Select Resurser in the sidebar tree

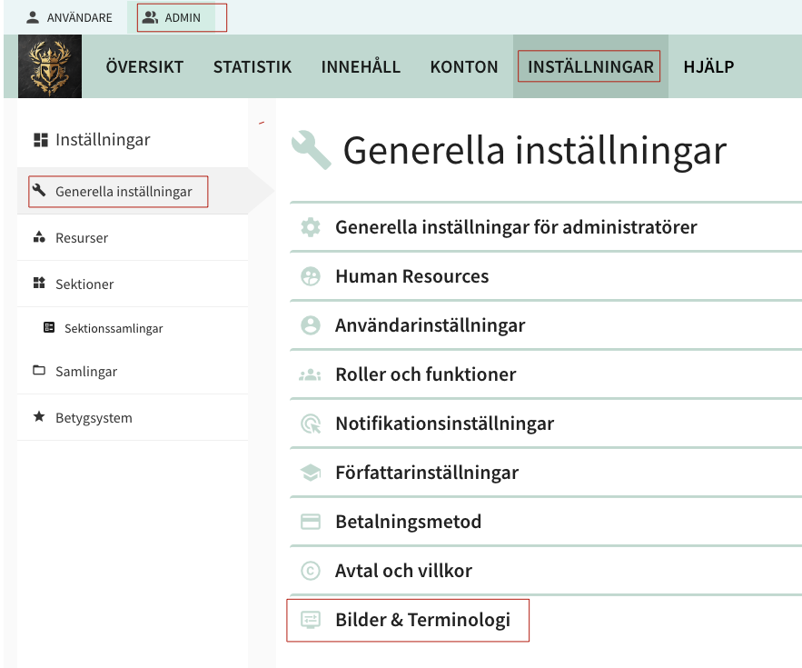point(84,237)
